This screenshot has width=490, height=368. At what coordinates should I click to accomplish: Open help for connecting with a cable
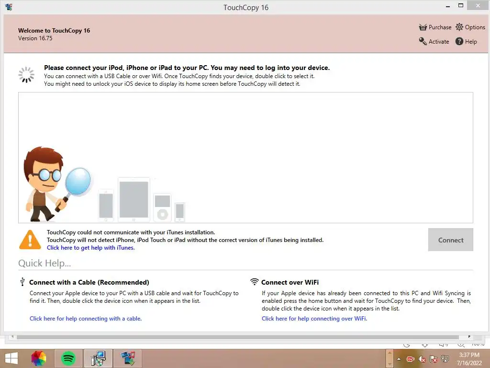click(86, 319)
